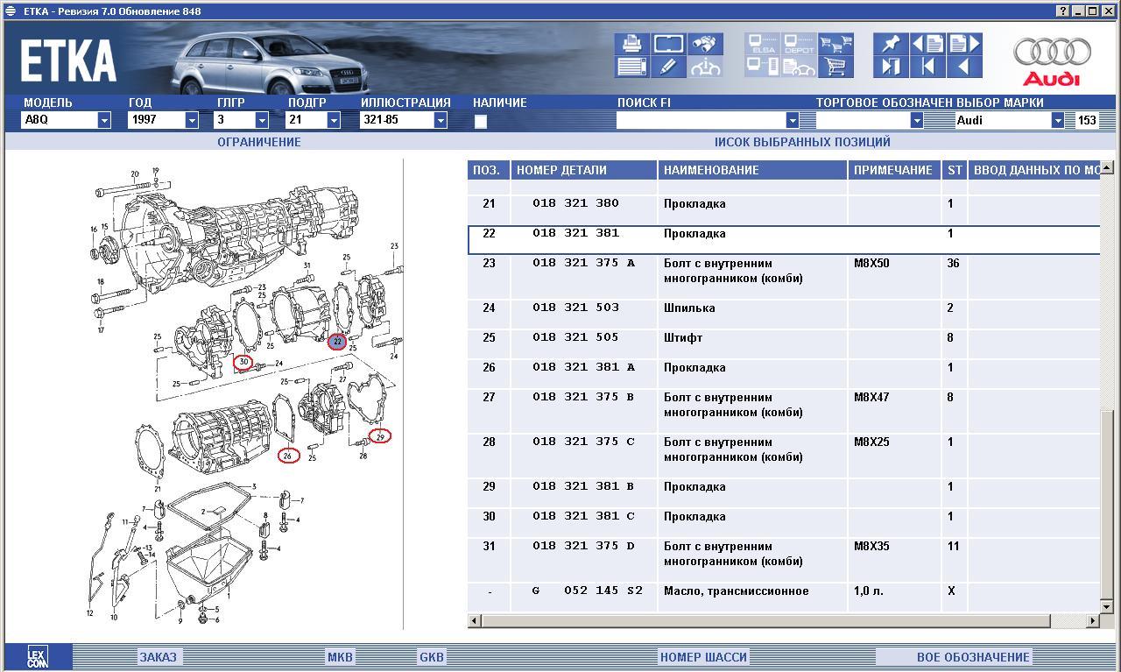Go to the previous page icon

[x=928, y=44]
